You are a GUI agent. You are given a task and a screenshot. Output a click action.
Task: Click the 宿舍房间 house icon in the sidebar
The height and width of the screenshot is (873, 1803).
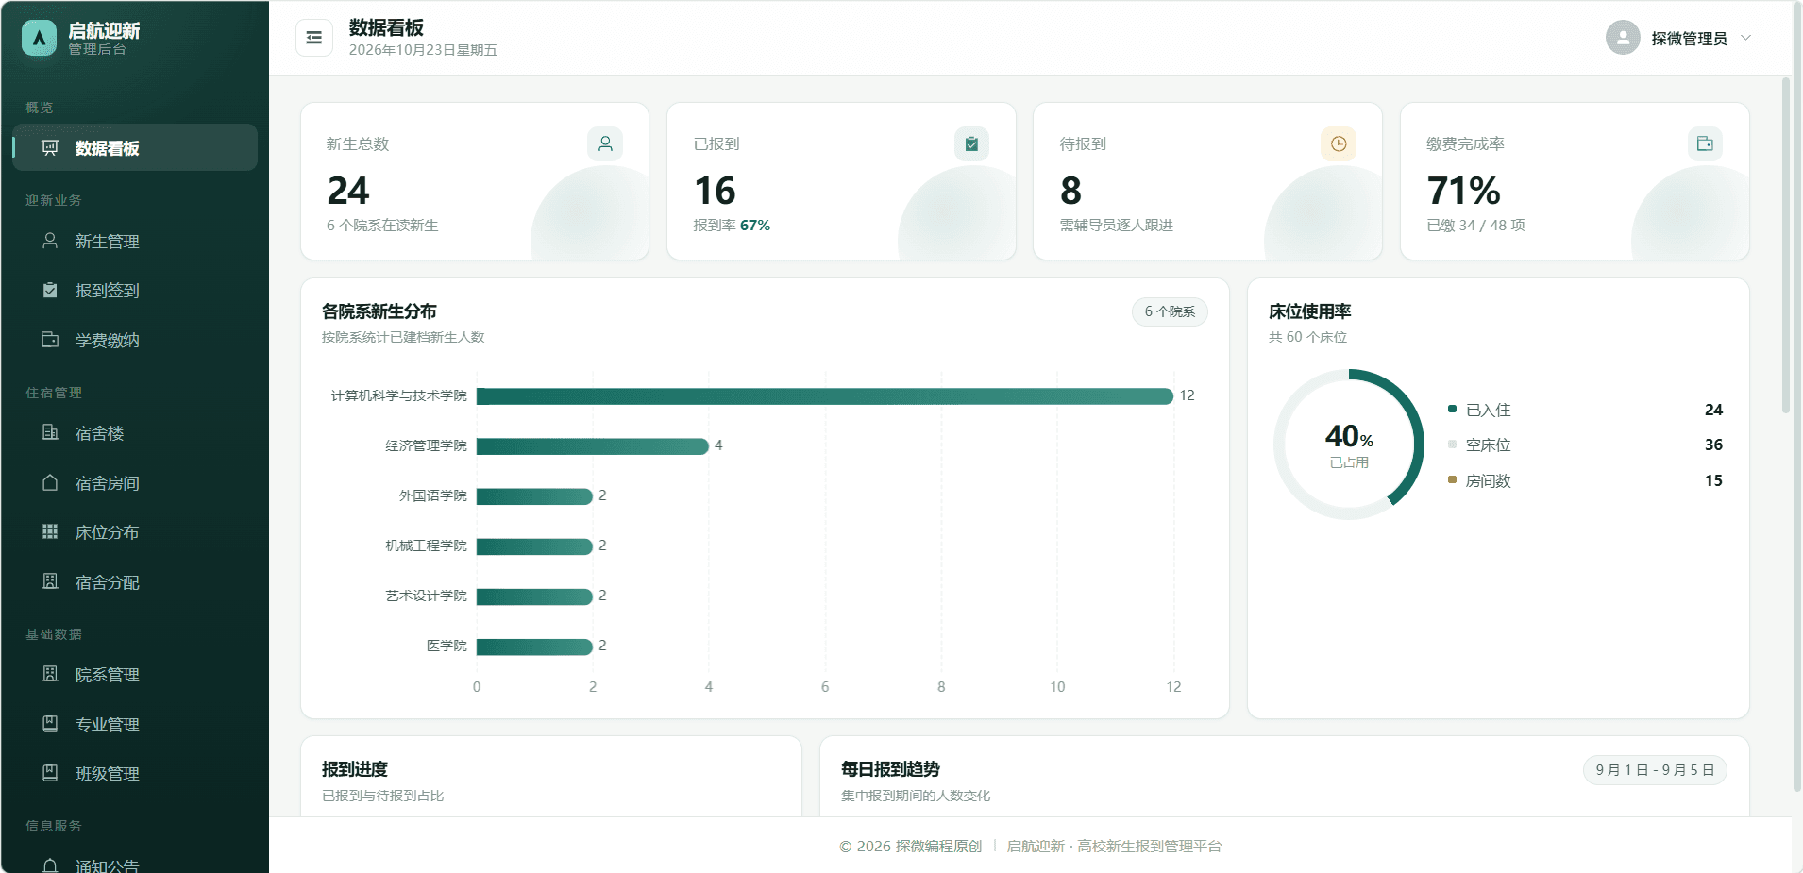click(x=50, y=482)
